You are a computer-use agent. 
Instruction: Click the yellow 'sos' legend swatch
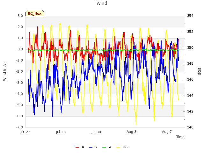coord(118,147)
